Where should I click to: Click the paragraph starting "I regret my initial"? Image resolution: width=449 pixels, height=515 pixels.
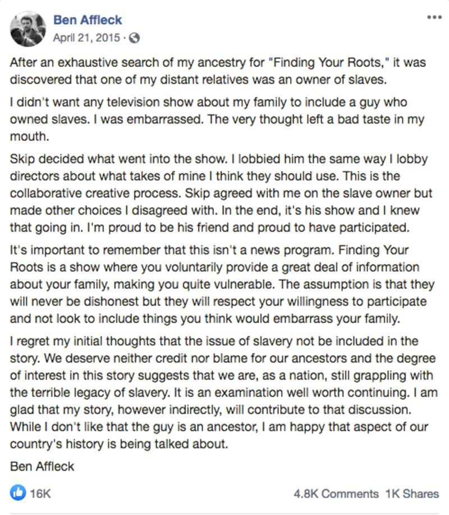(223, 393)
